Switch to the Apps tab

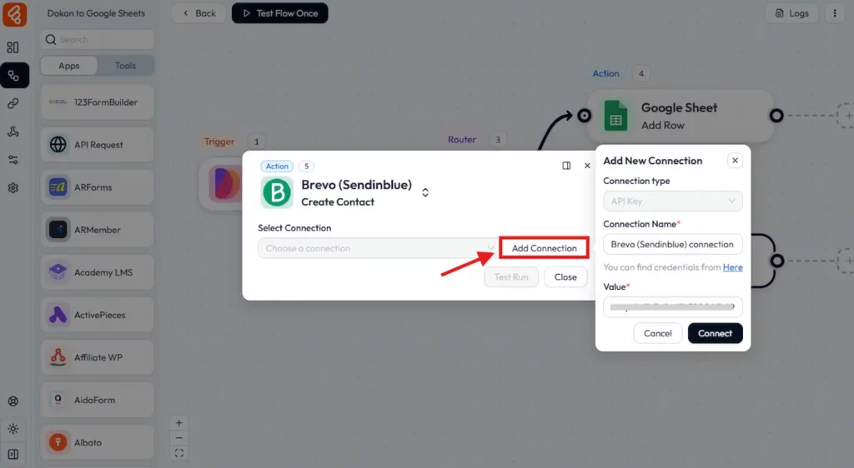pyautogui.click(x=69, y=66)
